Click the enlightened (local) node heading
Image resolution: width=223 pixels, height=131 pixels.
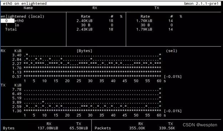click(23, 16)
